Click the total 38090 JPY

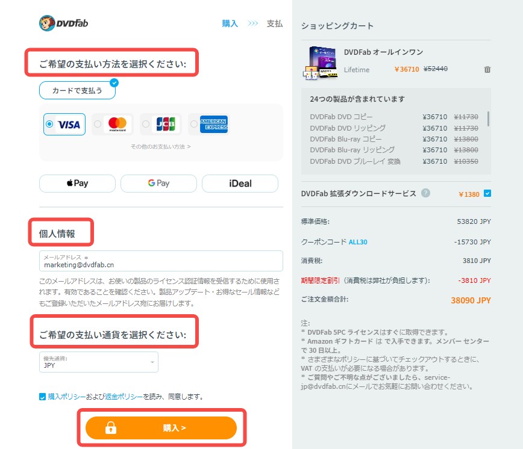point(471,300)
